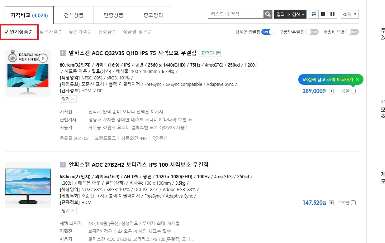Open the 30개 items-per-page dropdown
This screenshot has width=385, height=243.
point(350,14)
